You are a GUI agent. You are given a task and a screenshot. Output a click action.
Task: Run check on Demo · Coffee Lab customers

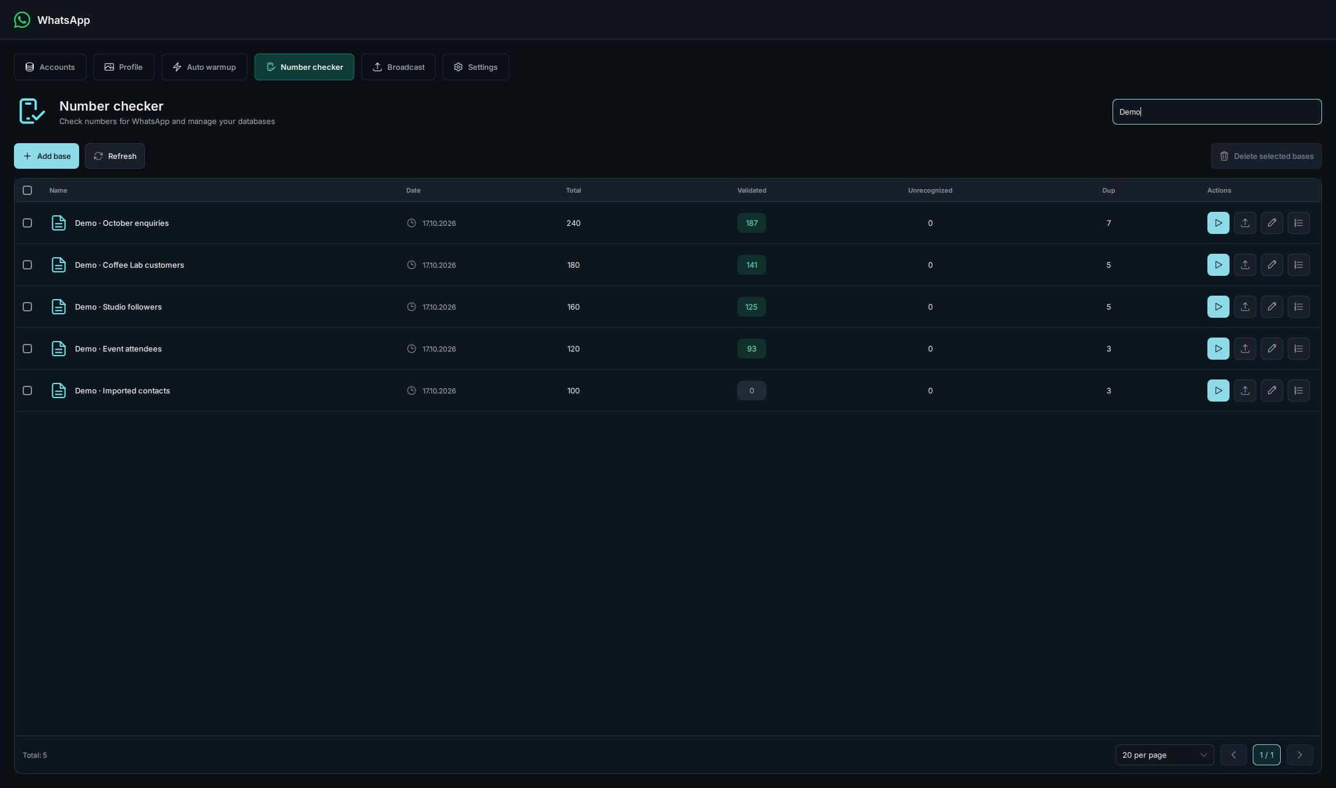pyautogui.click(x=1218, y=265)
